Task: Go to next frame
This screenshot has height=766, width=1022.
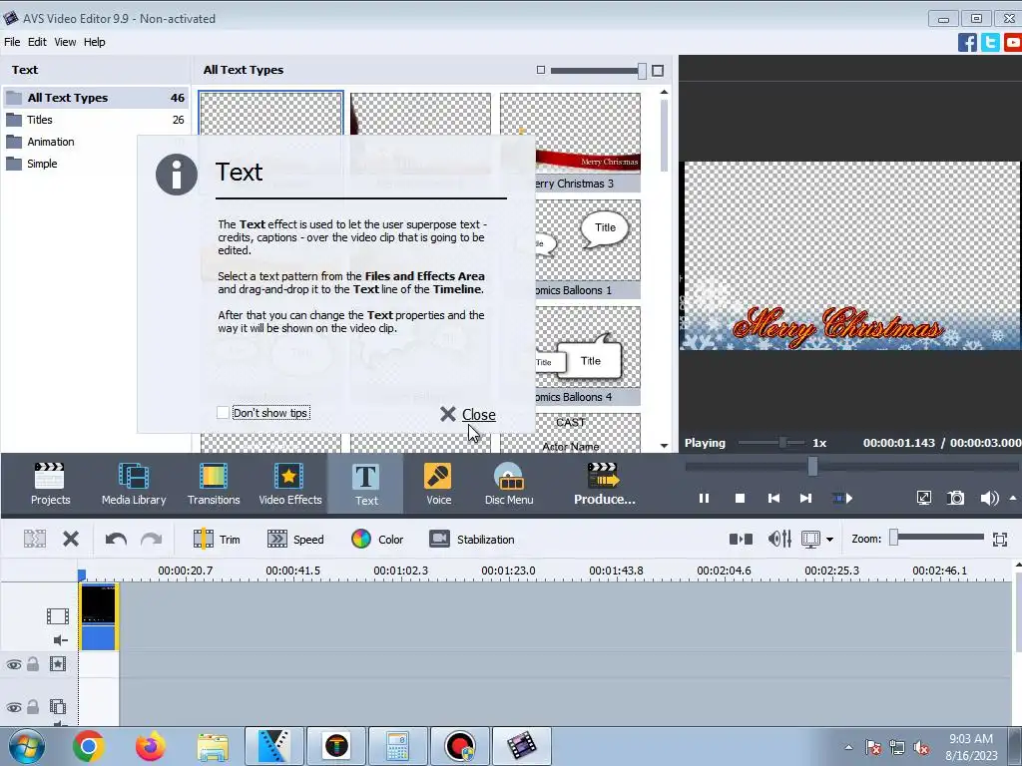Action: [805, 499]
